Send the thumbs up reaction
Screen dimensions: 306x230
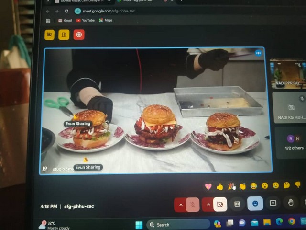(220, 186)
